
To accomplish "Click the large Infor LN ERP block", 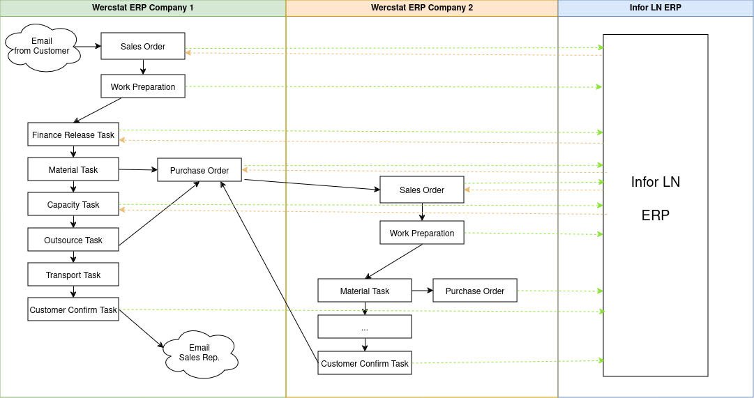I will [x=656, y=205].
